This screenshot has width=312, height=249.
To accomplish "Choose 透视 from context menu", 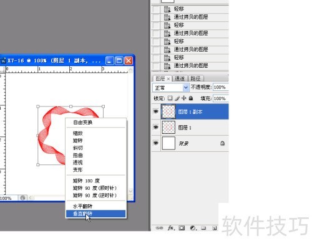I will click(96, 162).
